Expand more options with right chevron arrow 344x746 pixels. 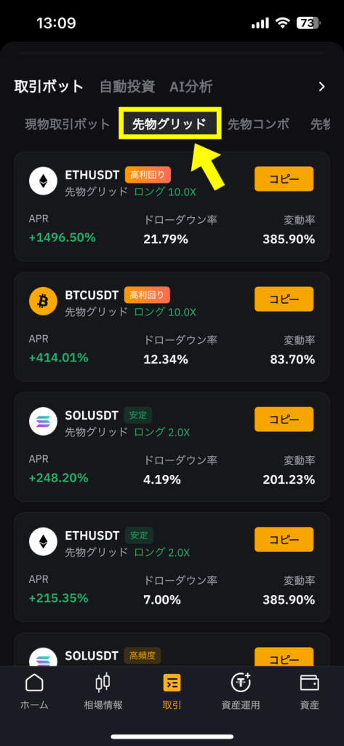coord(321,87)
